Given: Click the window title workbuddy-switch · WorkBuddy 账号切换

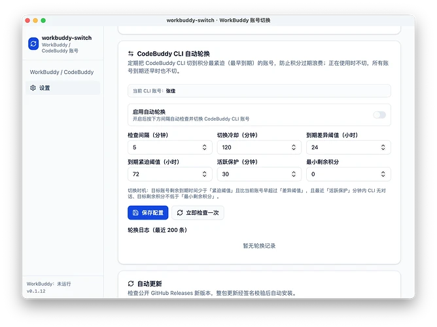Looking at the screenshot, I should tap(218, 20).
